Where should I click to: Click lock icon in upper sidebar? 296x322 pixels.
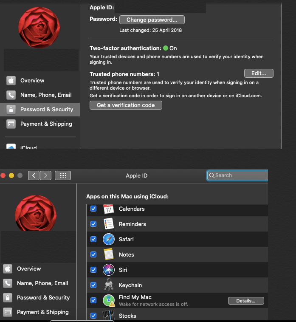tap(11, 110)
